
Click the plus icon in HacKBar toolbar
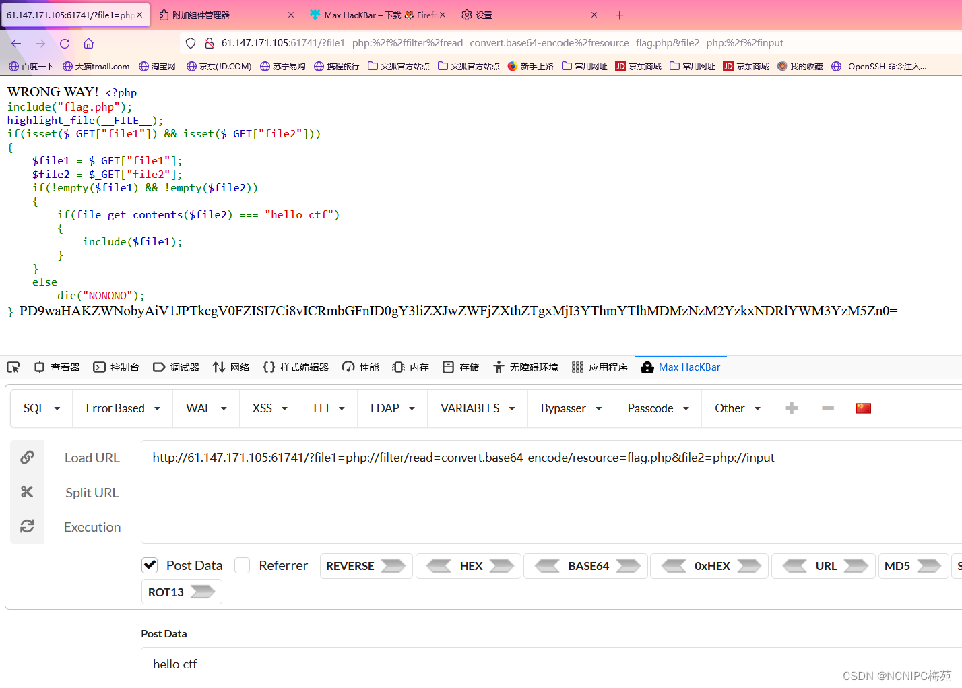click(x=792, y=408)
